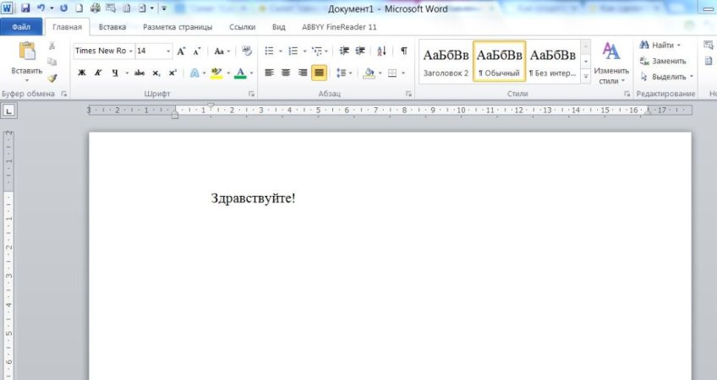Open the font size dropdown
The image size is (717, 380).
click(x=168, y=51)
